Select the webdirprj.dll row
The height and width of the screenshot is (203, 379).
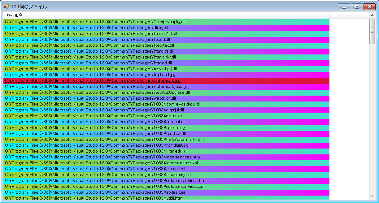point(166,98)
